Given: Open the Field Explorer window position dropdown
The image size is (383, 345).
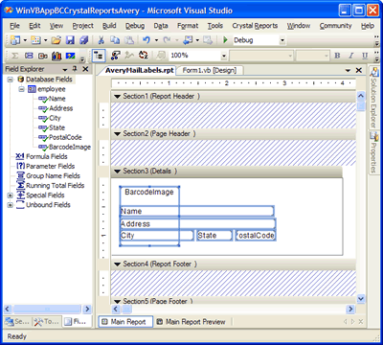Looking at the screenshot, I should (65, 69).
